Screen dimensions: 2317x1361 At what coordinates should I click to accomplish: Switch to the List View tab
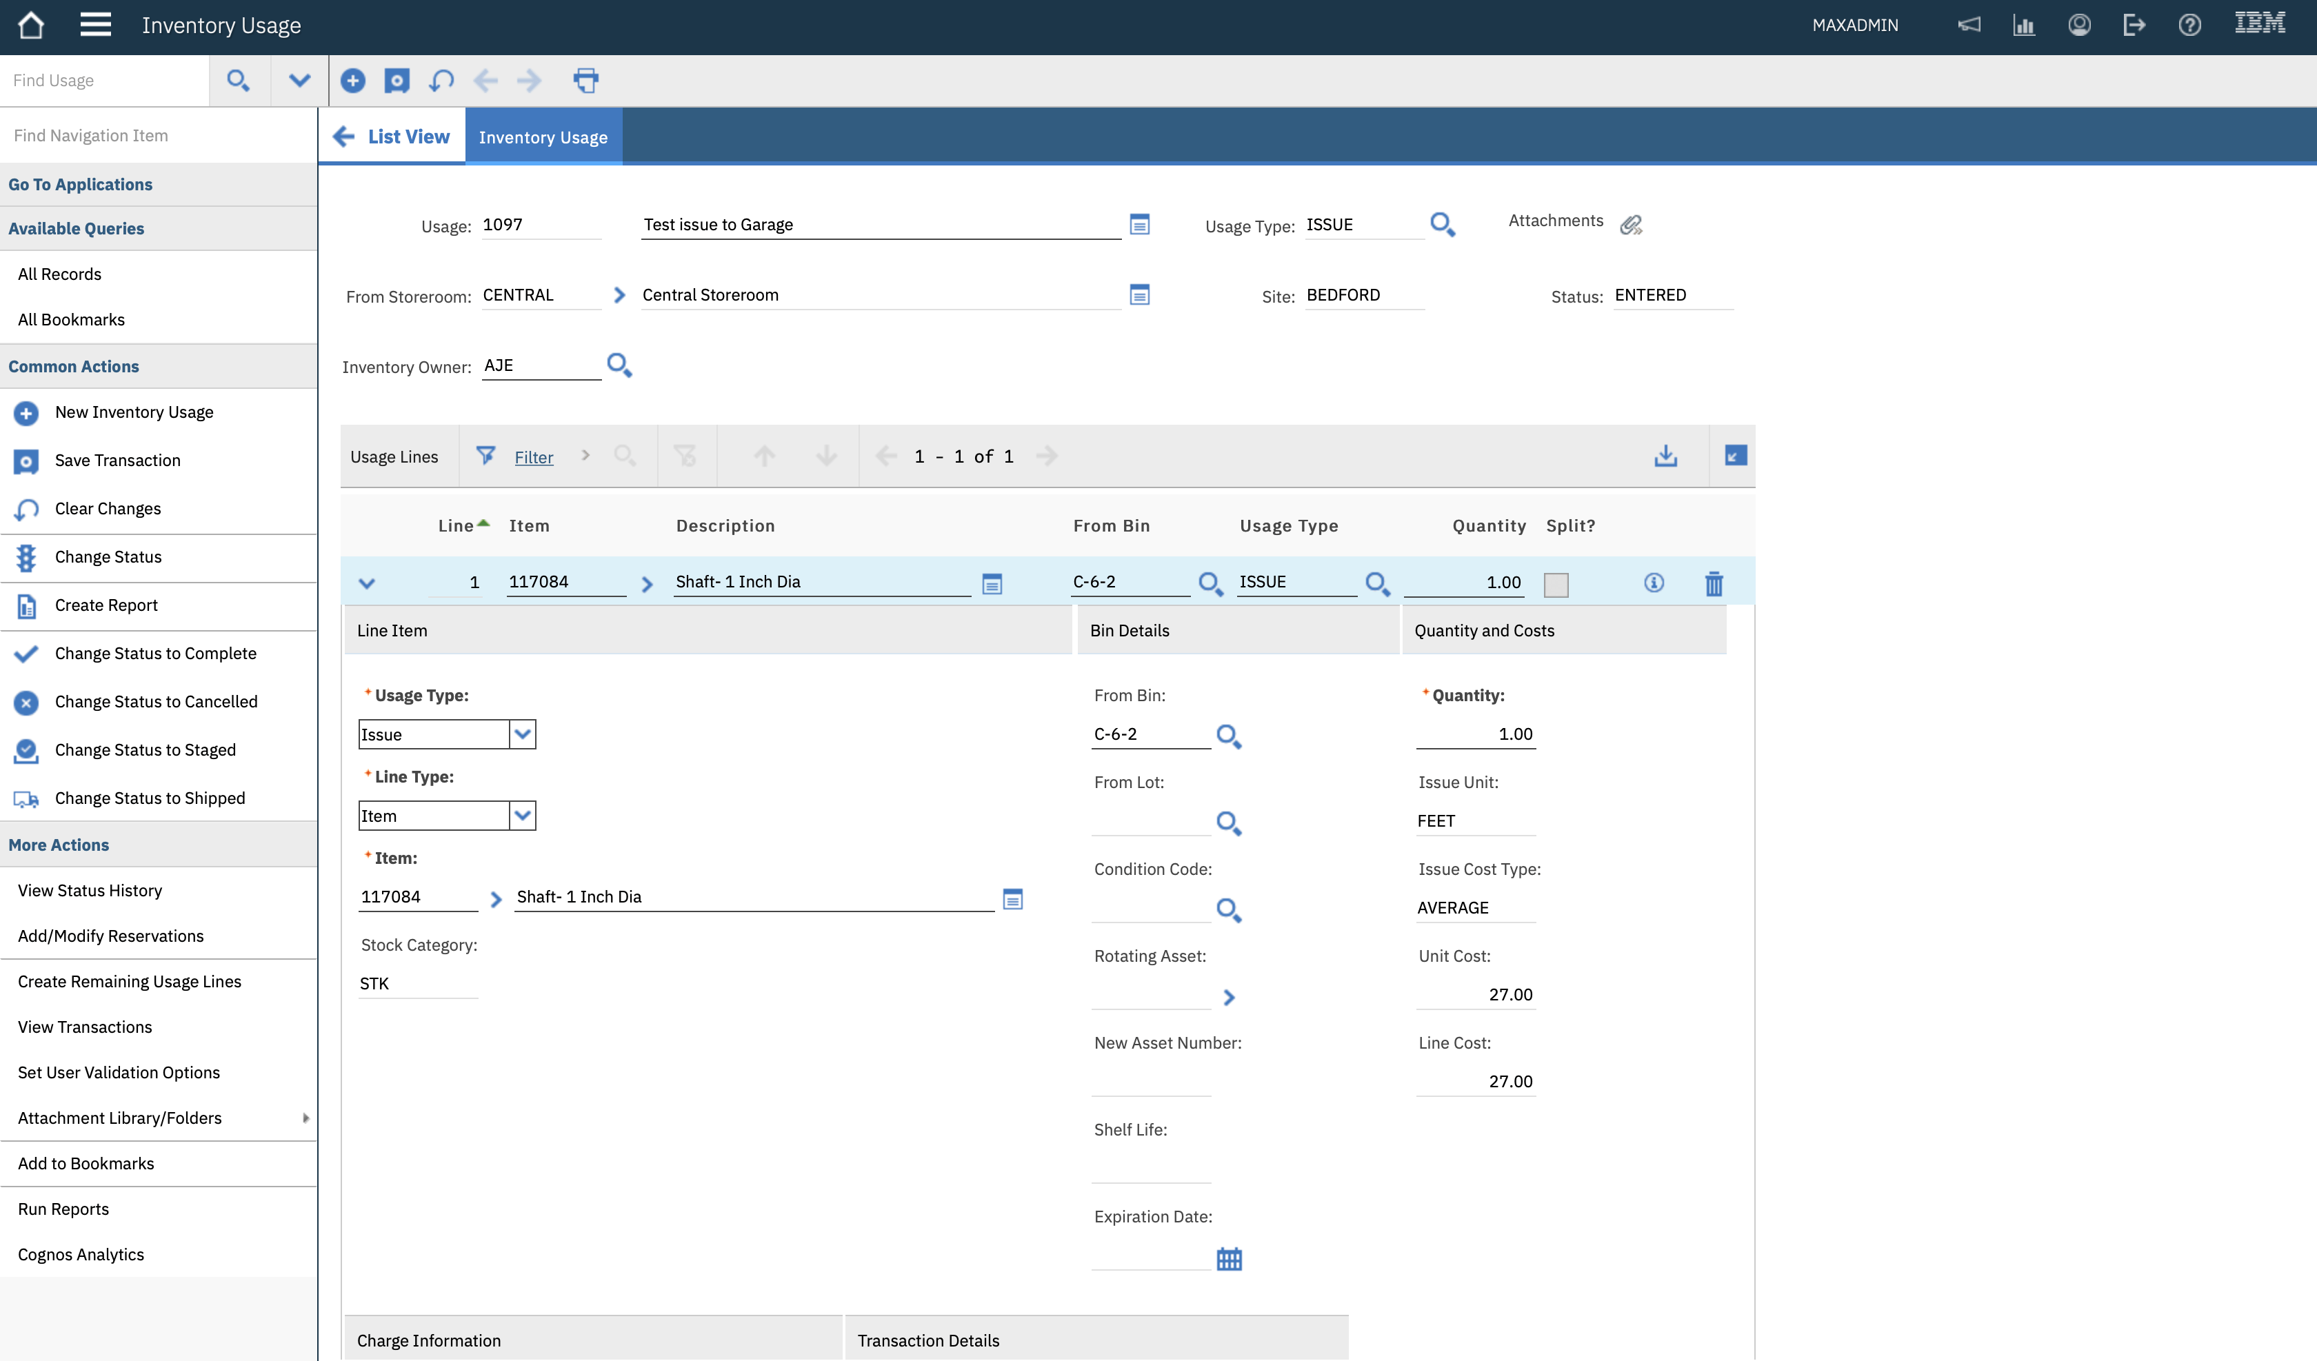[409, 135]
